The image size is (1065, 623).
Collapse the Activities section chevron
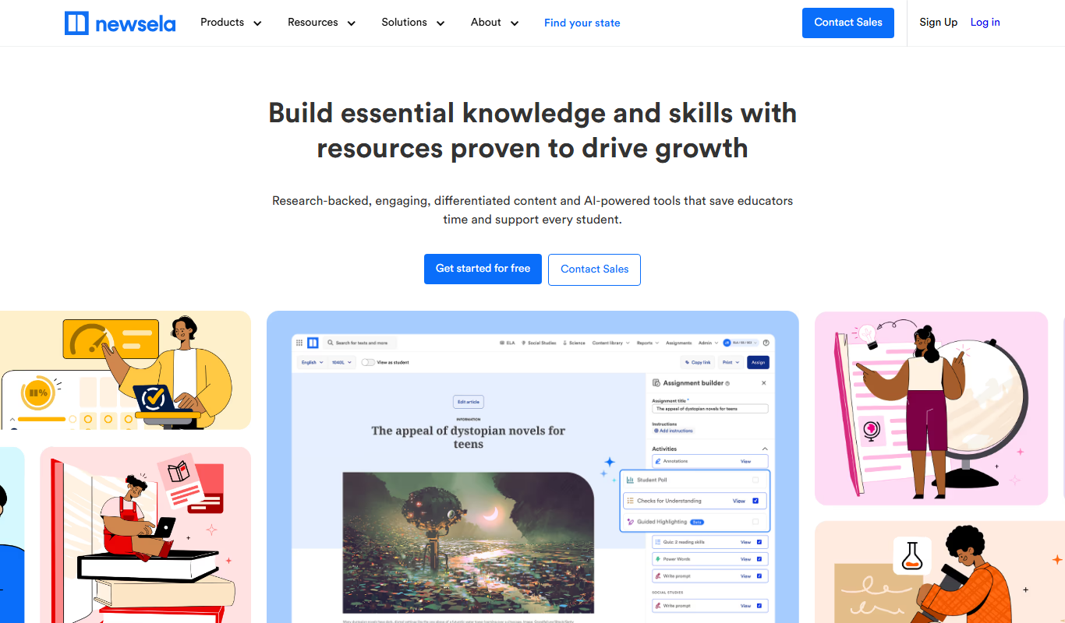tap(765, 449)
